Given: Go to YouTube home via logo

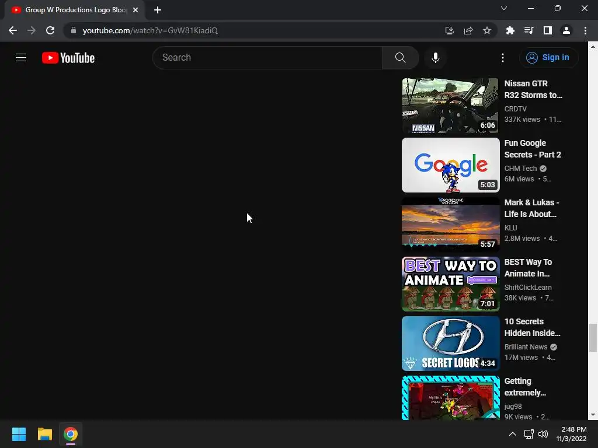Looking at the screenshot, I should tap(68, 58).
